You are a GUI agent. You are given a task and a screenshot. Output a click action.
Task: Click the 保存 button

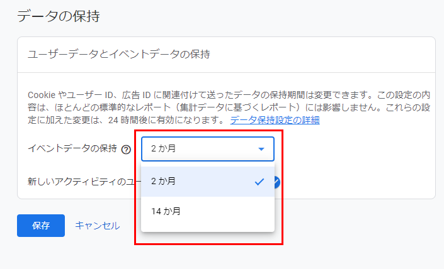[x=41, y=226]
